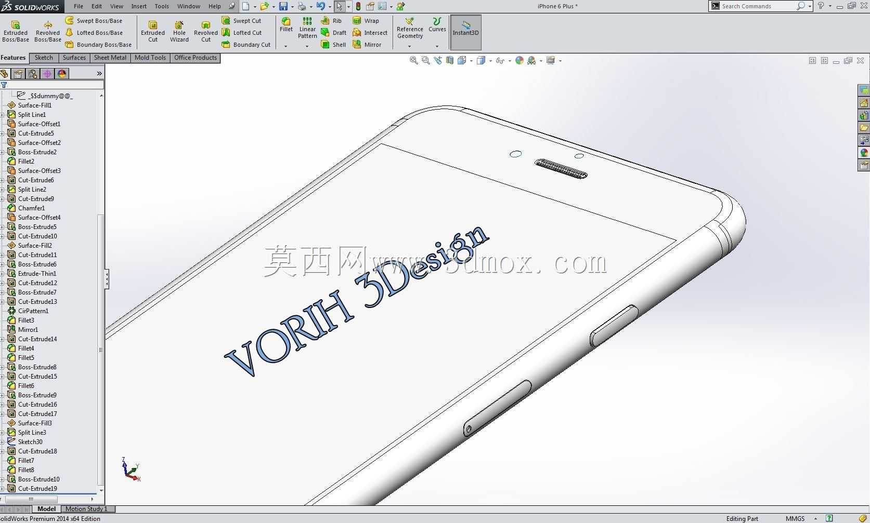Click the Undo icon
Viewport: 870px width, 523px height.
(321, 6)
